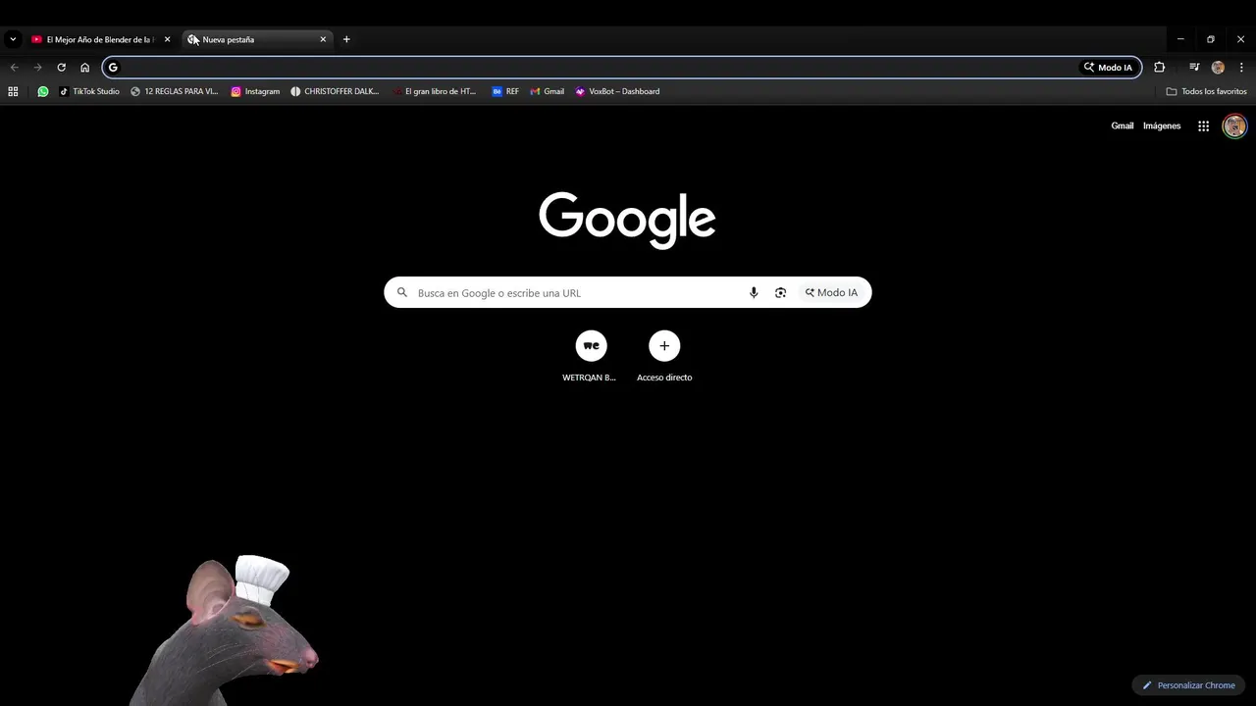This screenshot has width=1256, height=706.
Task: Click the Gmail link on Google page
Action: [x=1122, y=126]
